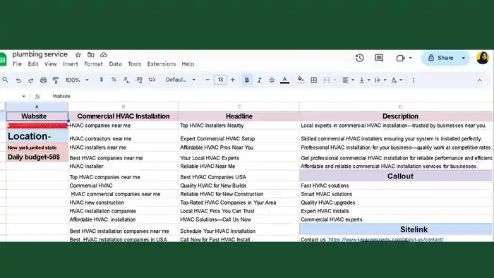Image resolution: width=494 pixels, height=278 pixels.
Task: Select the Commercial HVAC Installation header cell
Action: click(x=123, y=116)
